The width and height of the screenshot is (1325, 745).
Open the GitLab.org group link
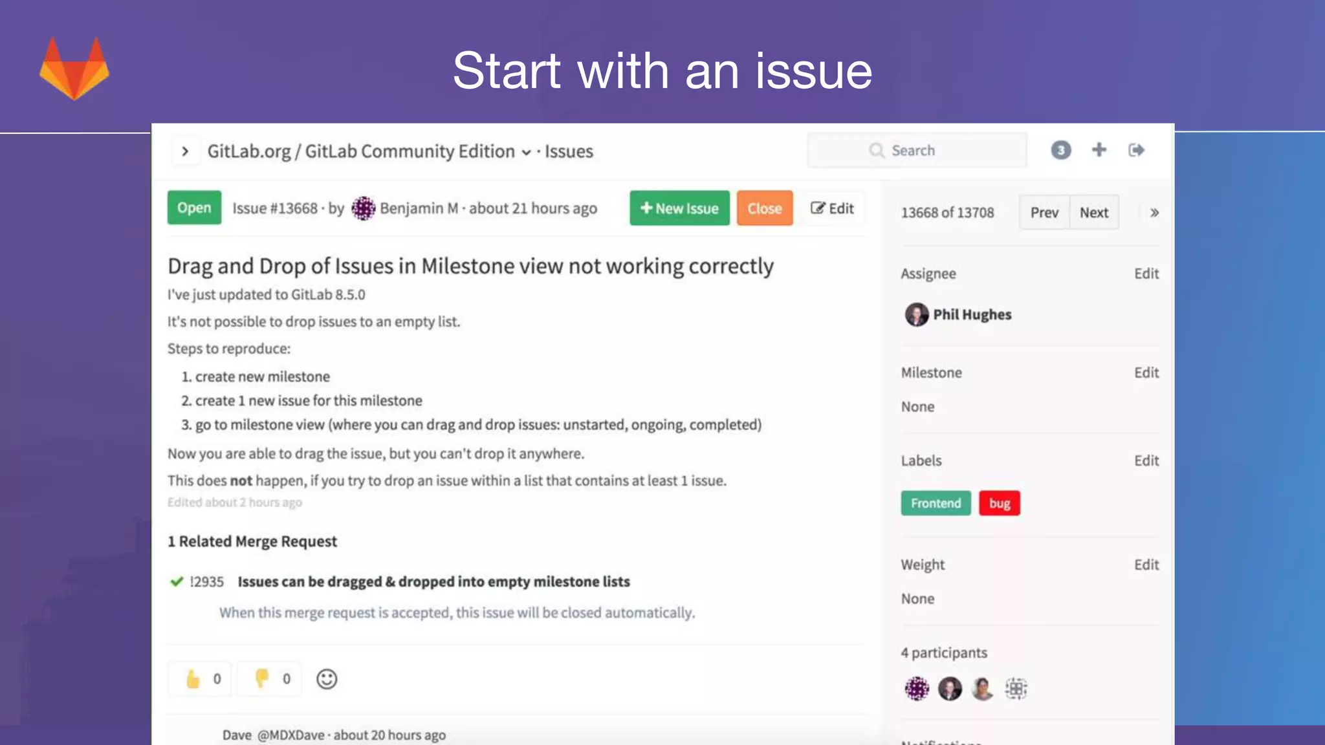tap(248, 151)
